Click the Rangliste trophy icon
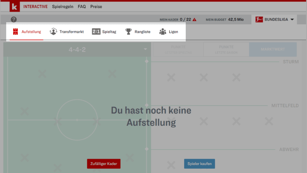The image size is (307, 173). [128, 32]
